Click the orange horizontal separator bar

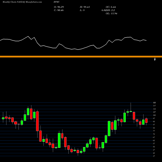[x=81, y=56]
